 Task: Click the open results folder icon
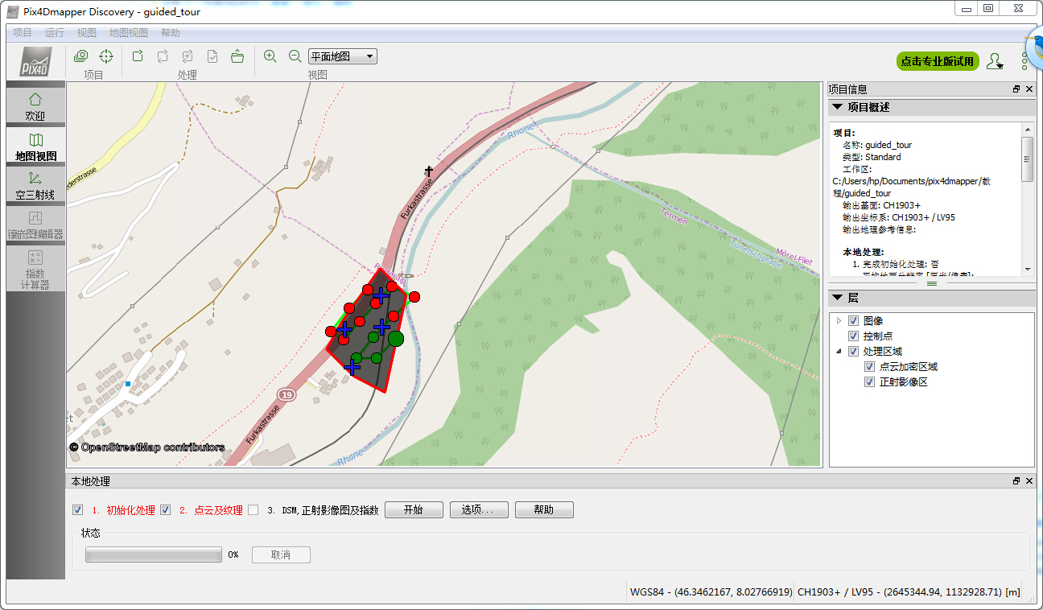237,56
